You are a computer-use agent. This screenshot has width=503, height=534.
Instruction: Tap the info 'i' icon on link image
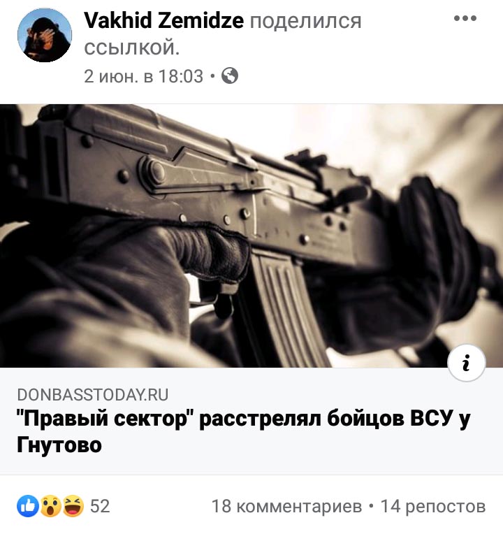466,363
